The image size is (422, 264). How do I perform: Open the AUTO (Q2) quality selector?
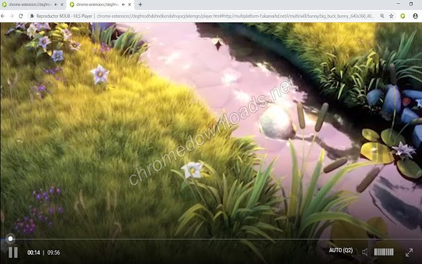coord(341,250)
